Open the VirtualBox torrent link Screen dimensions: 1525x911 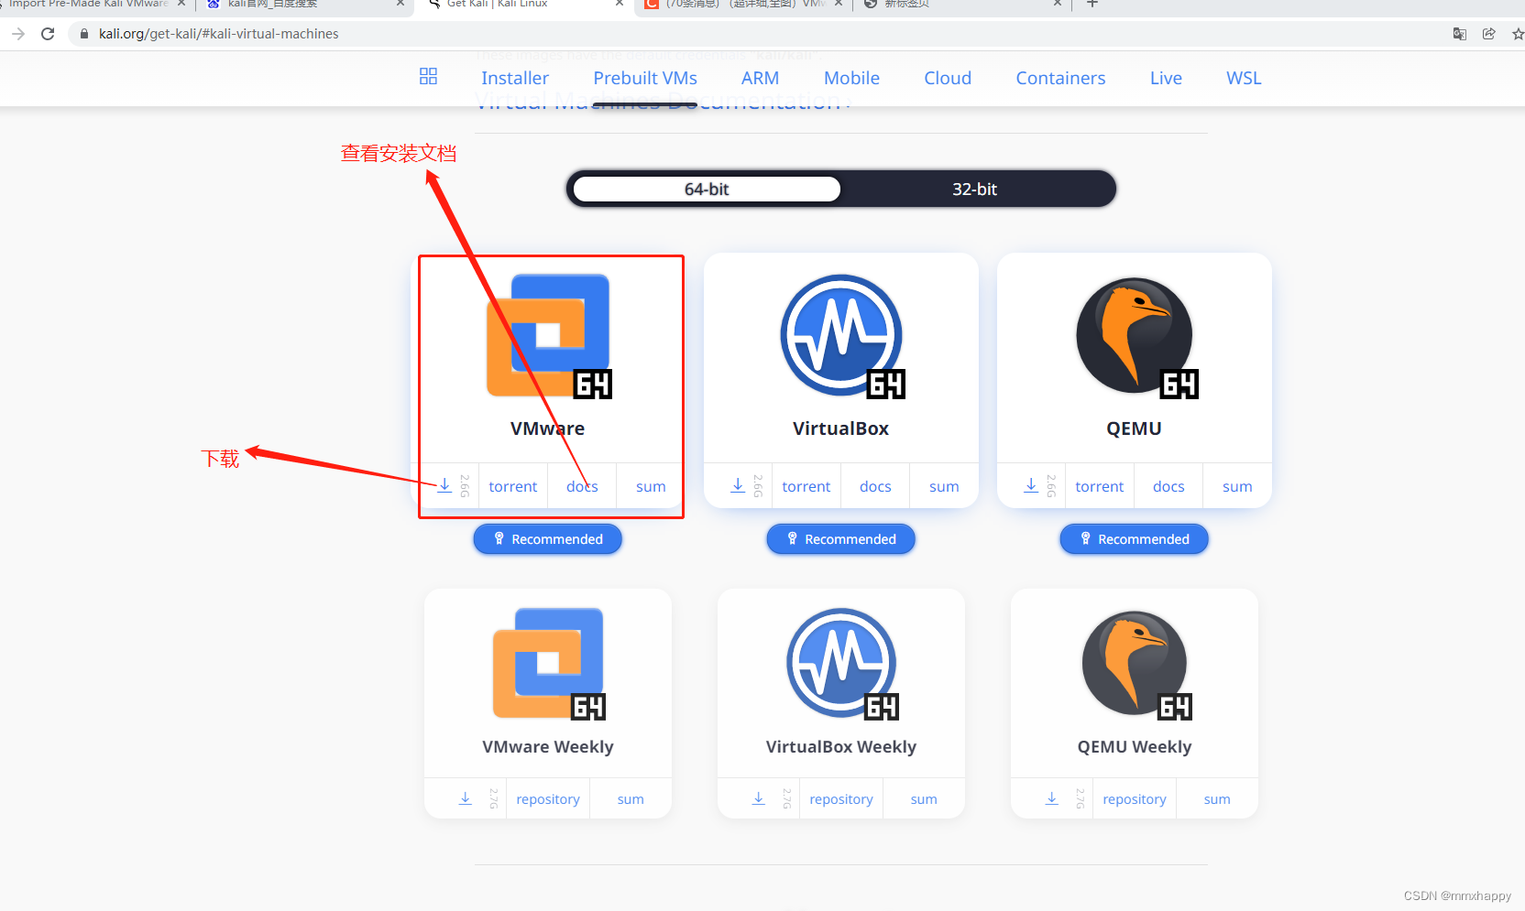pos(806,486)
